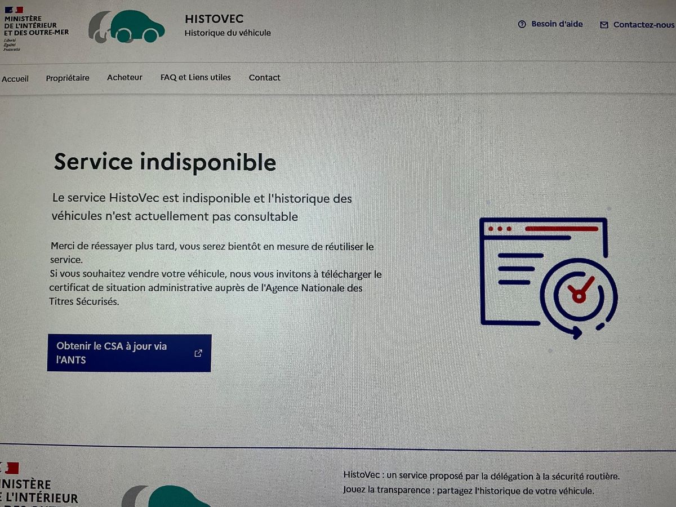Screen dimensions: 676x507
Task: Click the Historique du véhicule subtitle
Action: point(228,33)
